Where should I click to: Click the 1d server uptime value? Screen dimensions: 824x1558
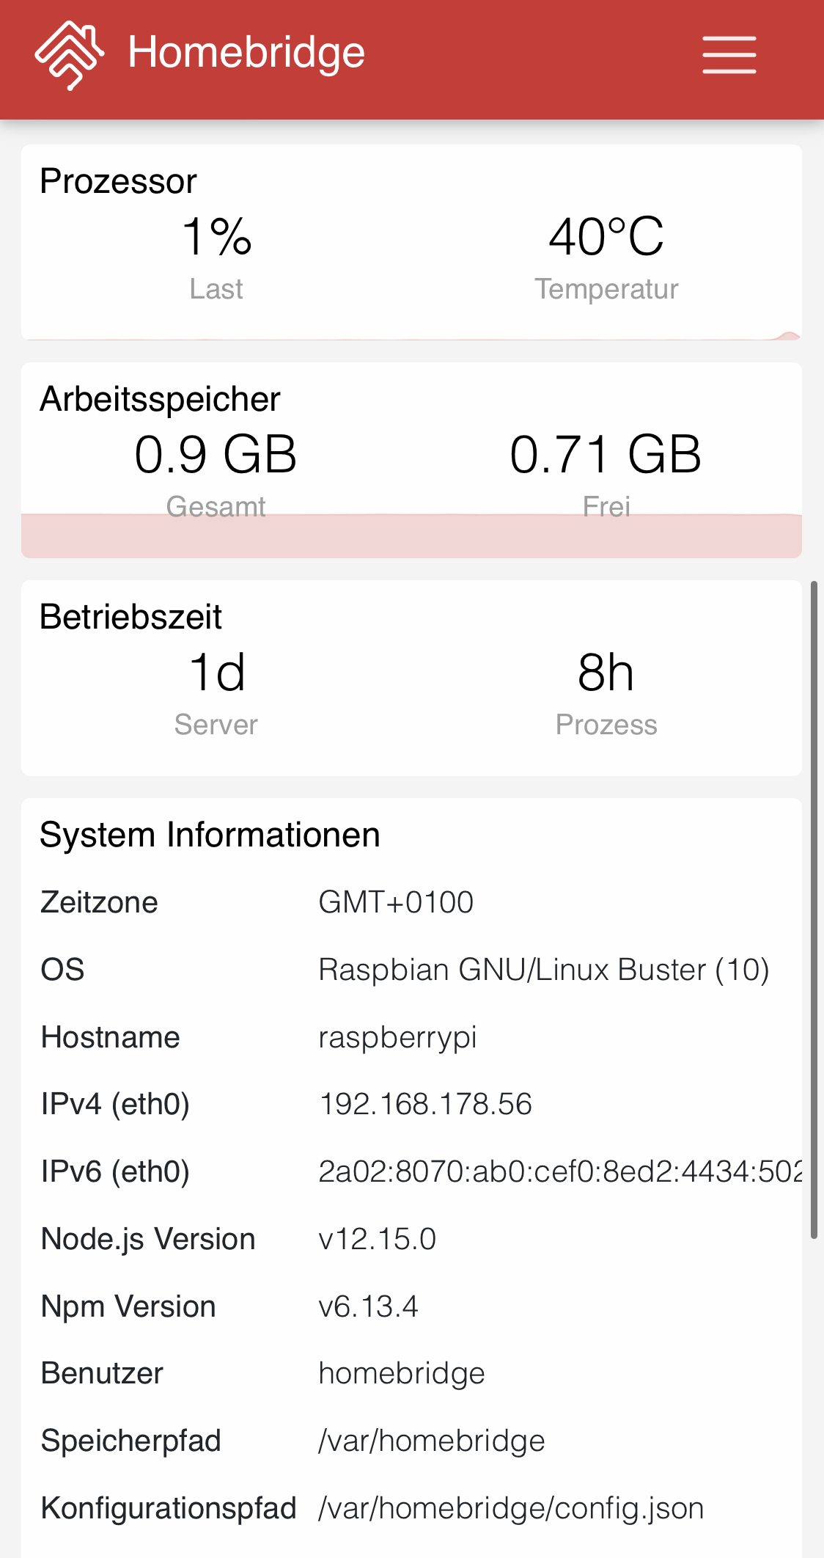pos(216,672)
